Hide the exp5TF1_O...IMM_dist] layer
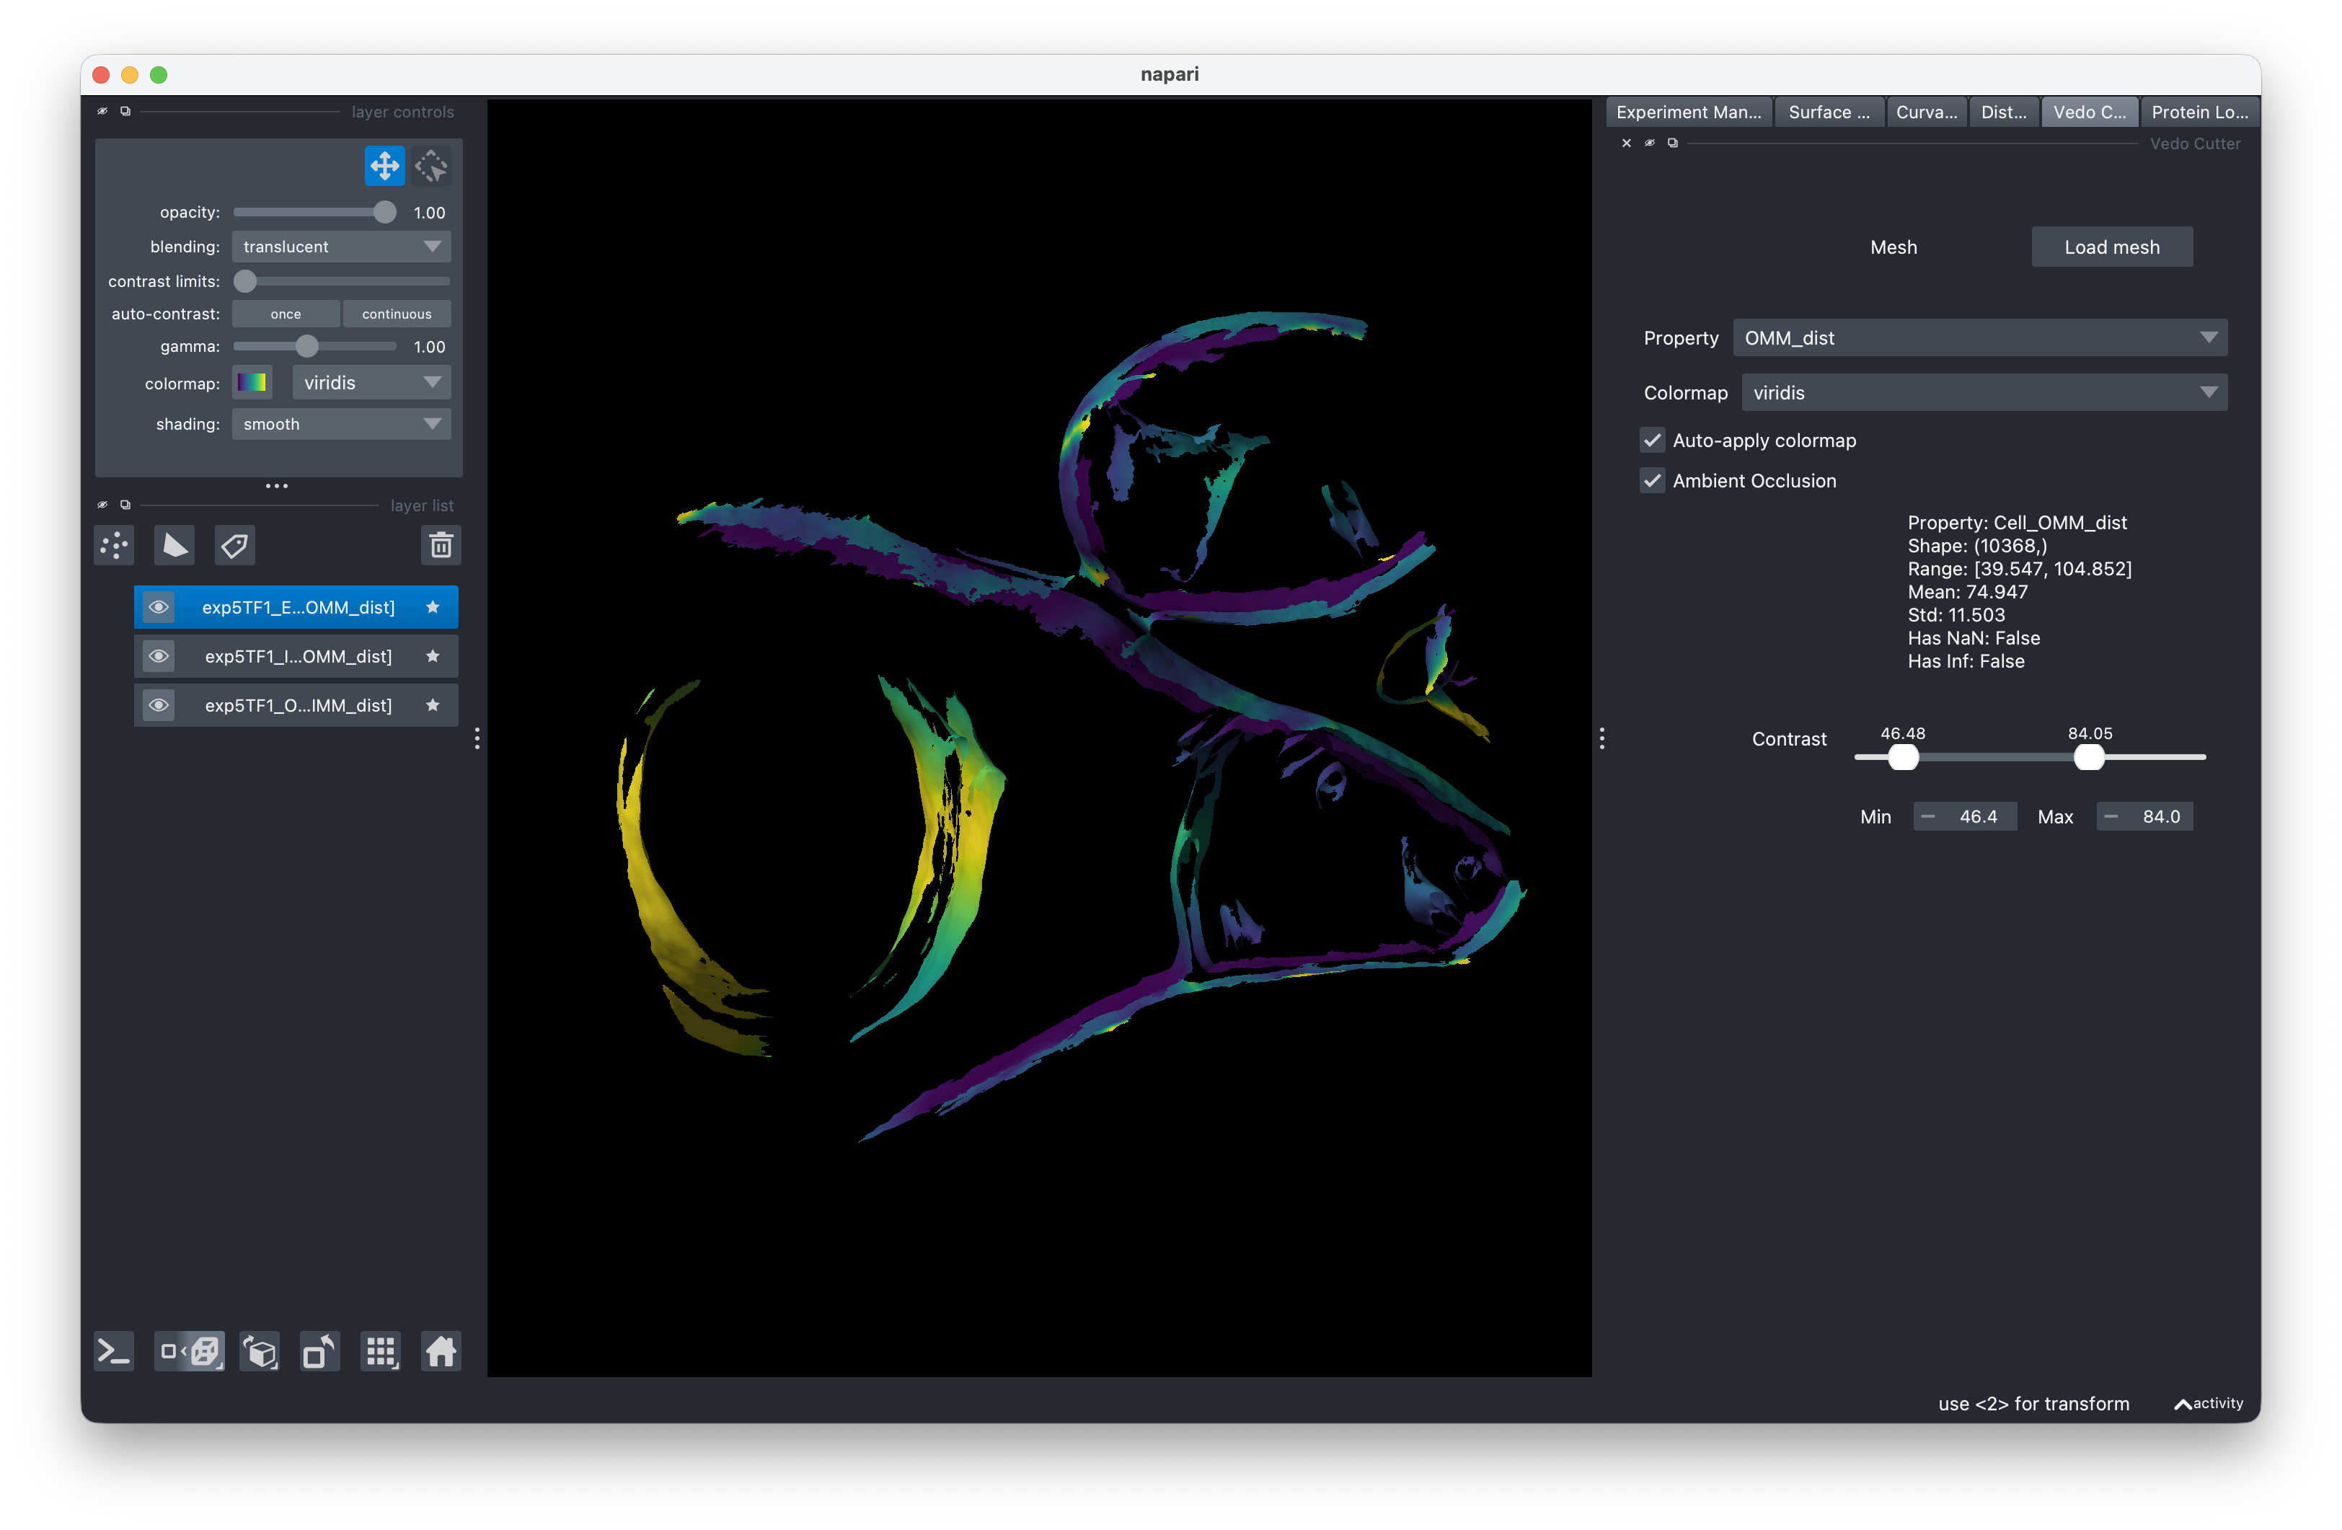This screenshot has height=1530, width=2342. coord(159,705)
